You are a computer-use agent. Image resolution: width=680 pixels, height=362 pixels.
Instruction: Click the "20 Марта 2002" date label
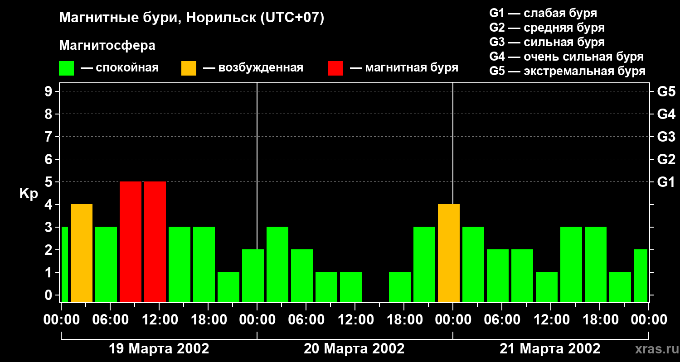[355, 349]
